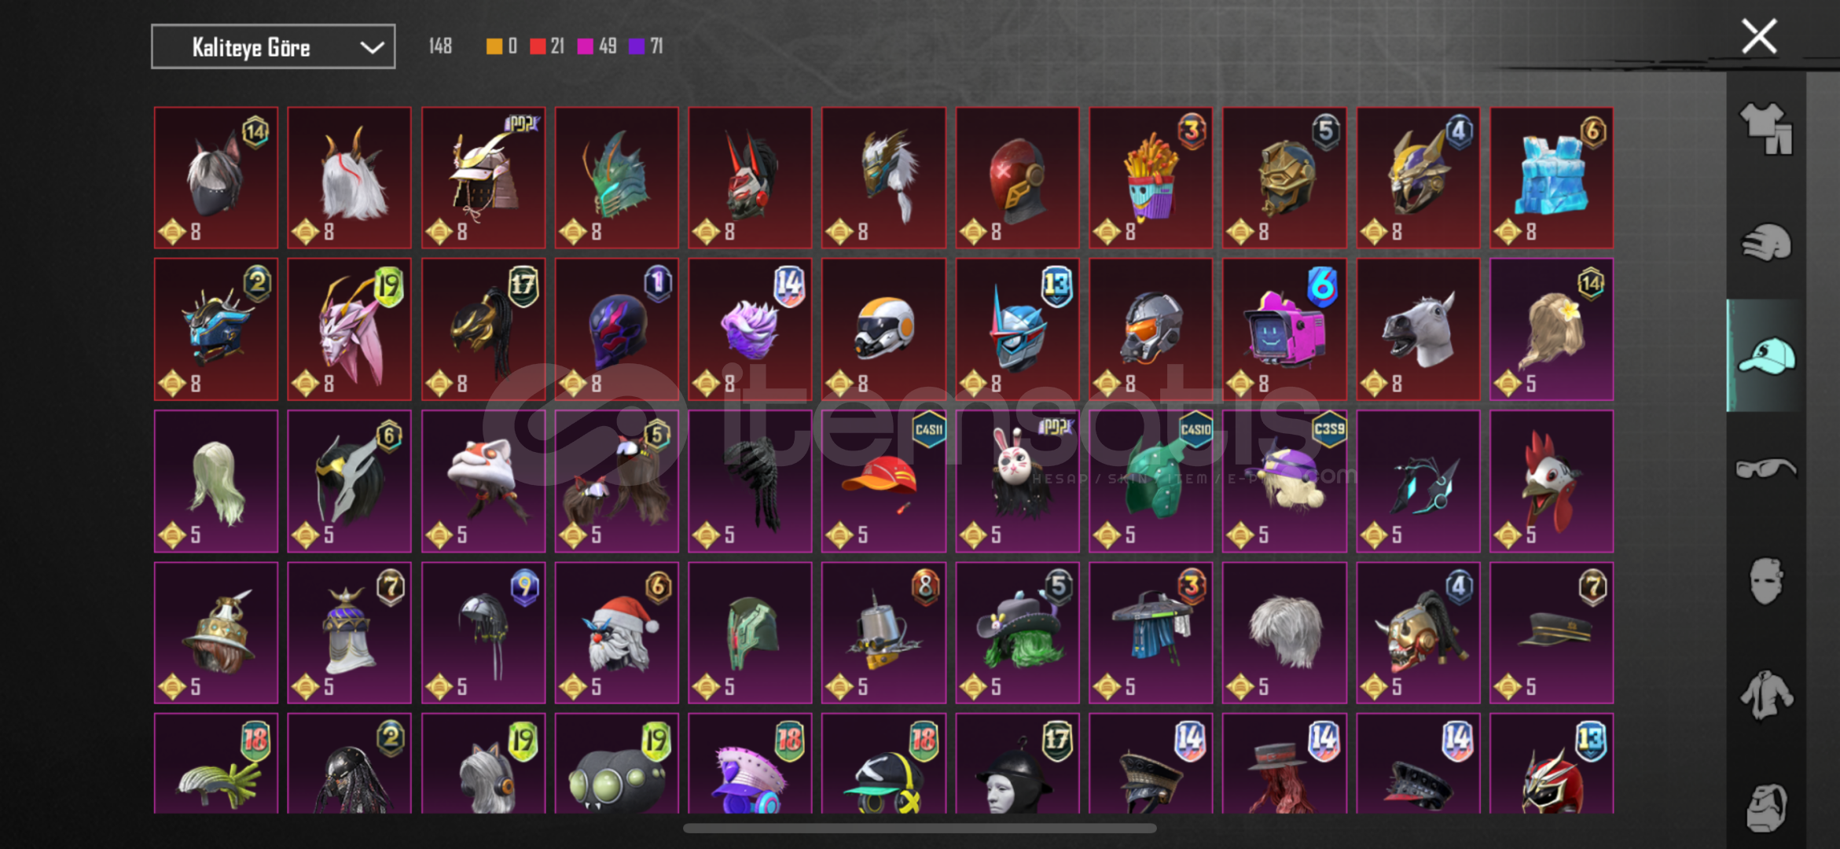Close the inventory with the X
This screenshot has height=849, width=1840.
[x=1759, y=37]
